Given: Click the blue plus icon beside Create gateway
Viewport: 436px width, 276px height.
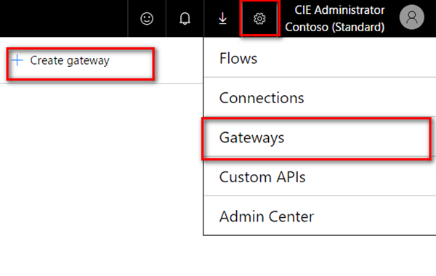Looking at the screenshot, I should pyautogui.click(x=17, y=60).
